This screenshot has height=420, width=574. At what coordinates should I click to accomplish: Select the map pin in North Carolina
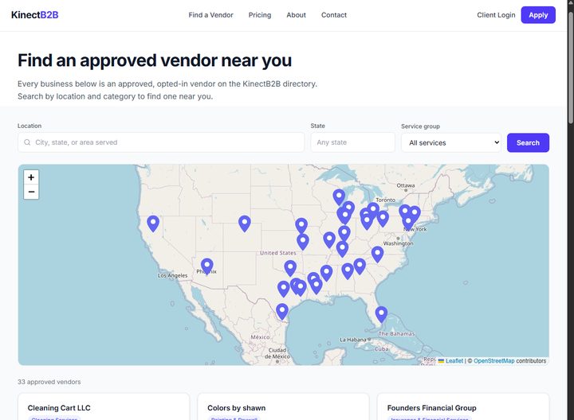coord(377,255)
